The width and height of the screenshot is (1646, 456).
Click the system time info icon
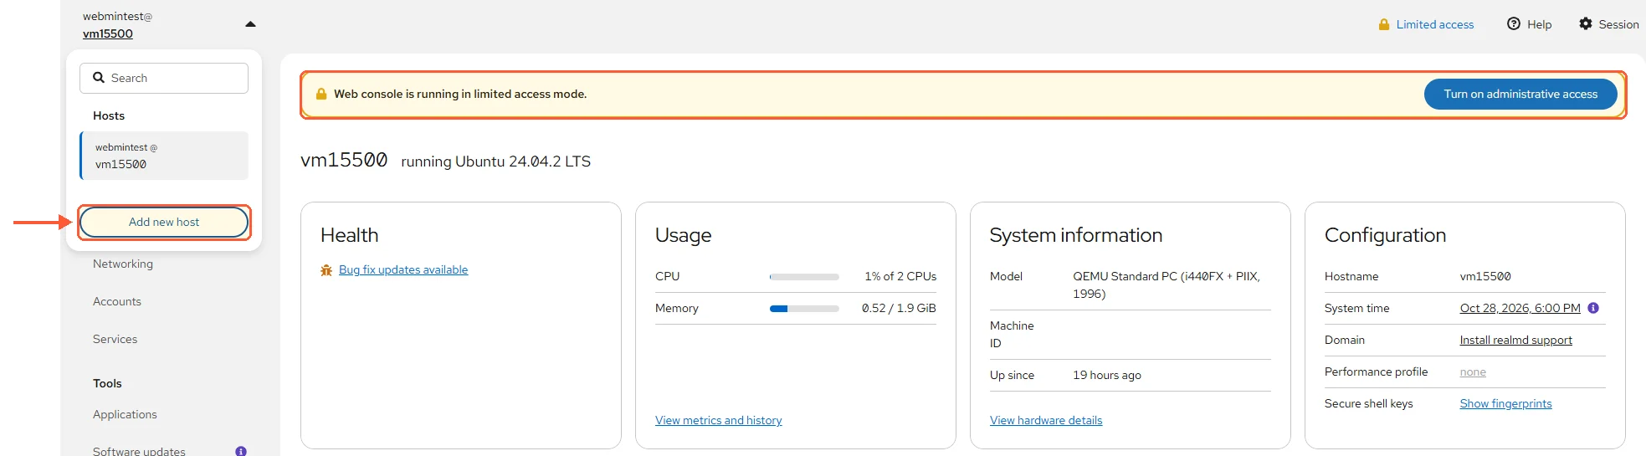tap(1593, 308)
